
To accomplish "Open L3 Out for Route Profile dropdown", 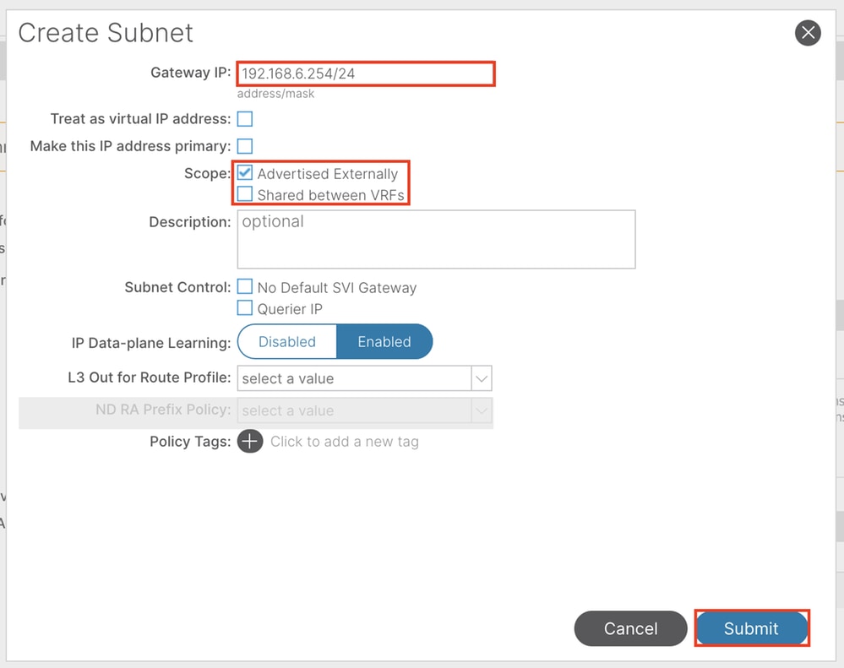I will coord(354,378).
